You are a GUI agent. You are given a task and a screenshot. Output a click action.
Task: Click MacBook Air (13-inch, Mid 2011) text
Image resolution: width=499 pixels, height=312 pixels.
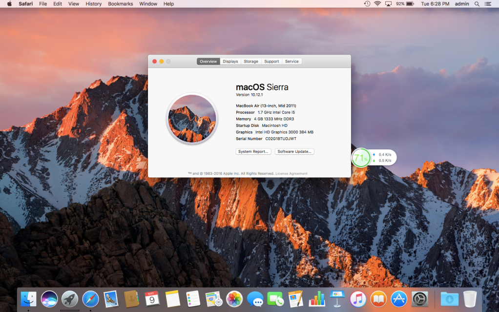coord(266,105)
